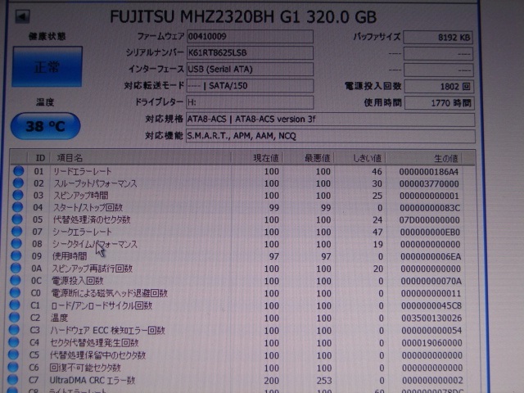Select the スループットパフォーマンス attribute row

242,183
